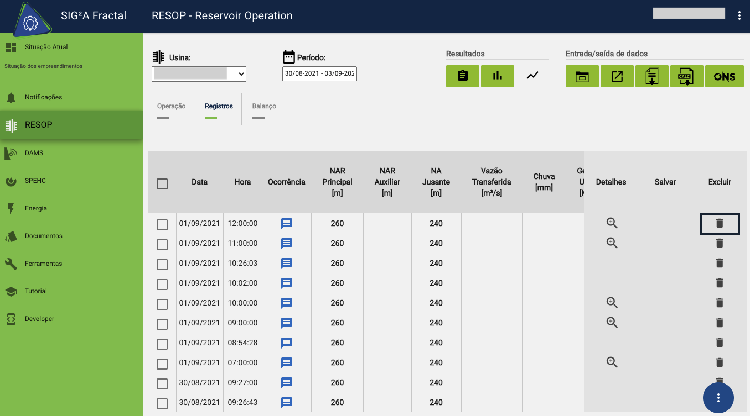Open occurrence comment for 10:26:03 record
Viewport: 750px width, 416px height.
click(x=286, y=264)
